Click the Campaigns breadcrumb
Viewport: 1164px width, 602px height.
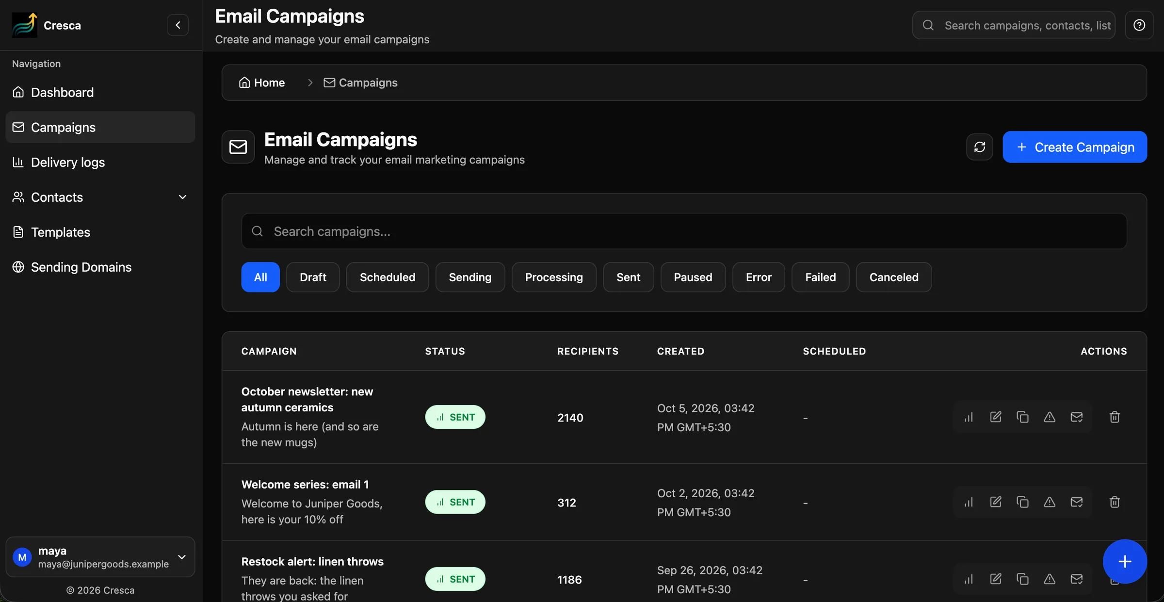tap(360, 83)
